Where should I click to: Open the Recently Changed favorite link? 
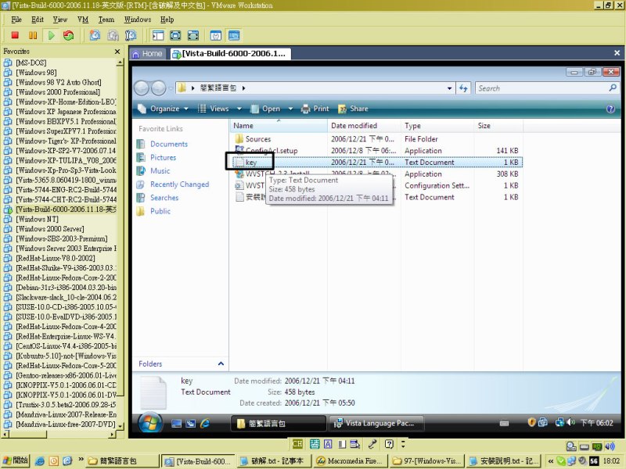[180, 184]
